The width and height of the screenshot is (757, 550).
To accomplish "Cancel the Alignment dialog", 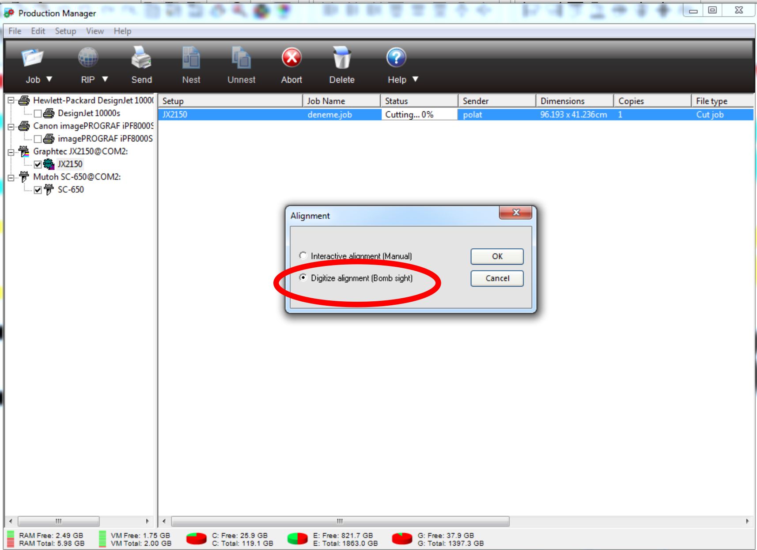I will 497,278.
